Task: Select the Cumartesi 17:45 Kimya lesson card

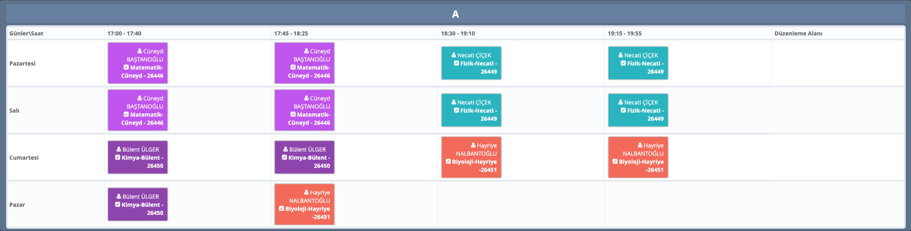Action: tap(304, 158)
